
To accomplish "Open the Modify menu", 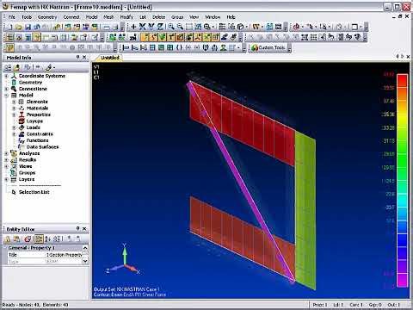I will (x=126, y=17).
